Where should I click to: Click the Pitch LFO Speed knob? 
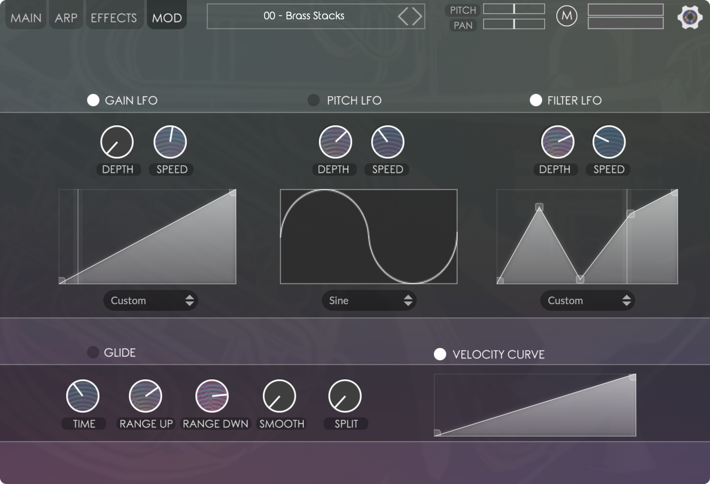tap(388, 142)
